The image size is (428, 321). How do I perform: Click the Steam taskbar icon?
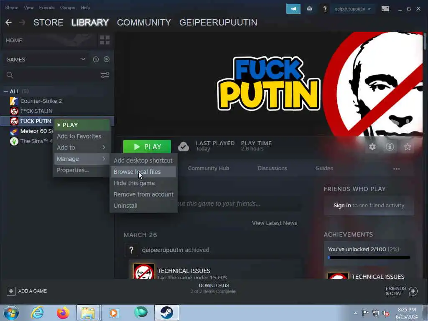click(x=166, y=313)
